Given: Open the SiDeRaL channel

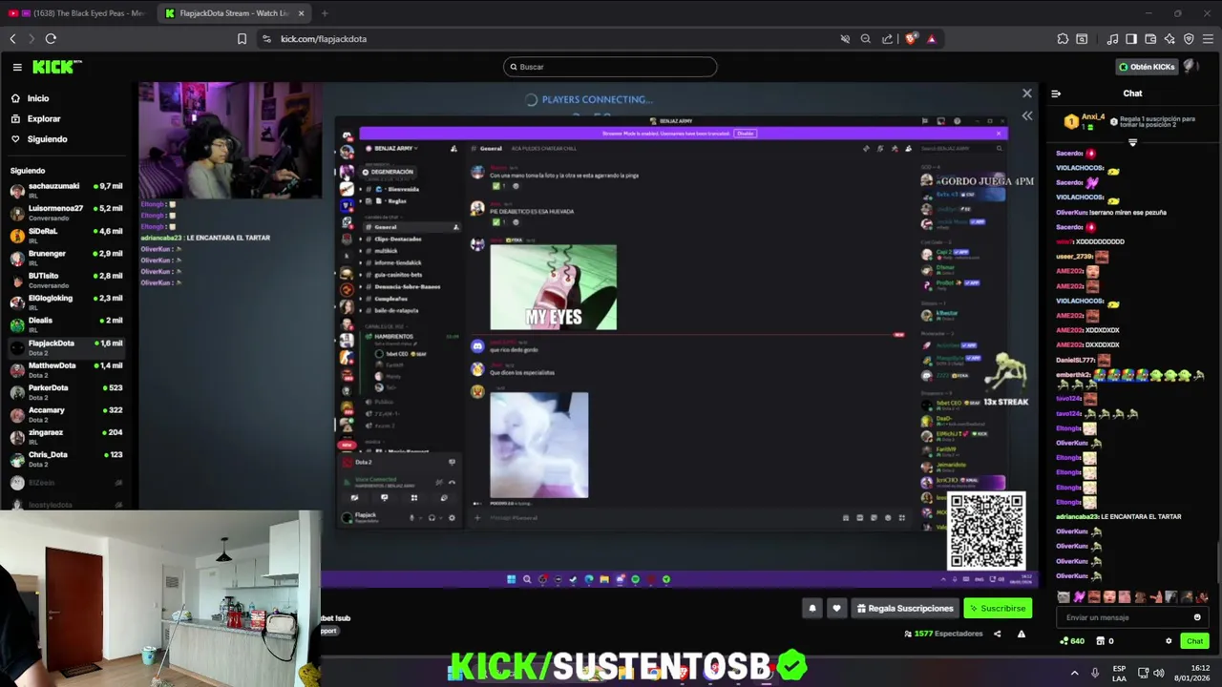Looking at the screenshot, I should [66, 236].
